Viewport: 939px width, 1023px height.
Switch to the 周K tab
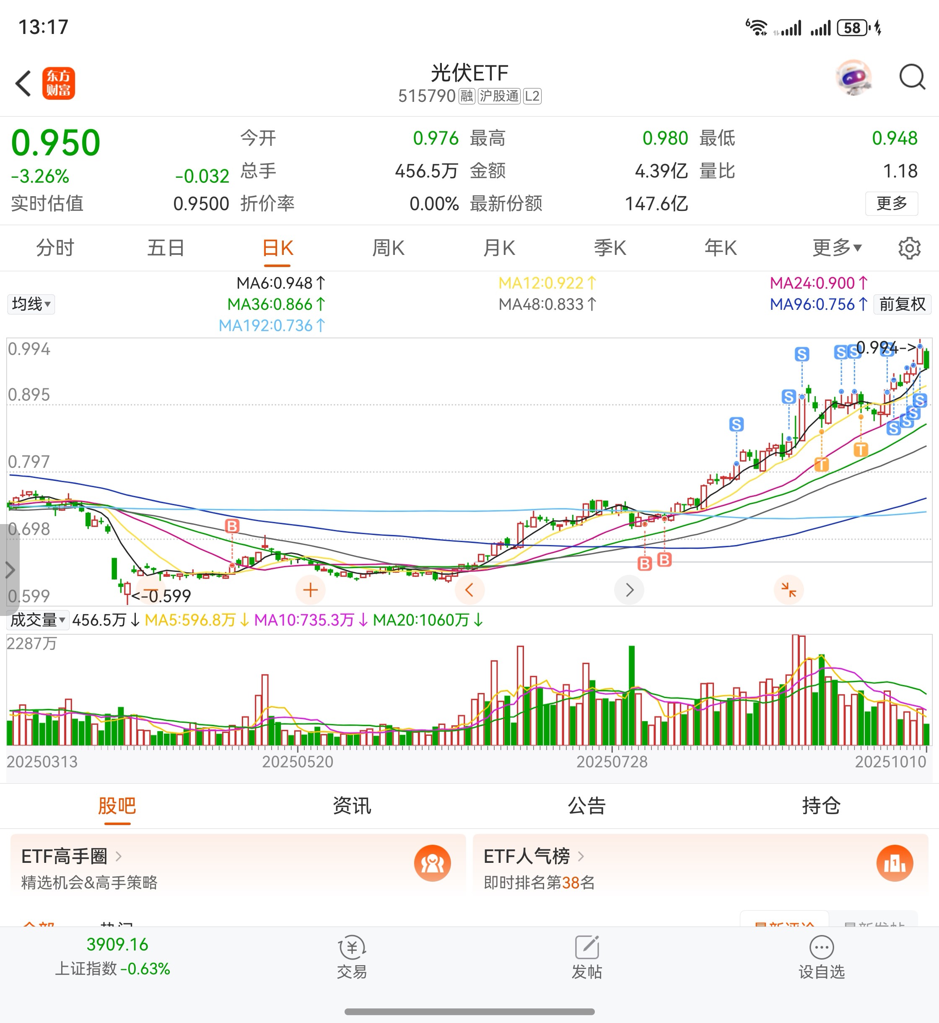point(388,248)
